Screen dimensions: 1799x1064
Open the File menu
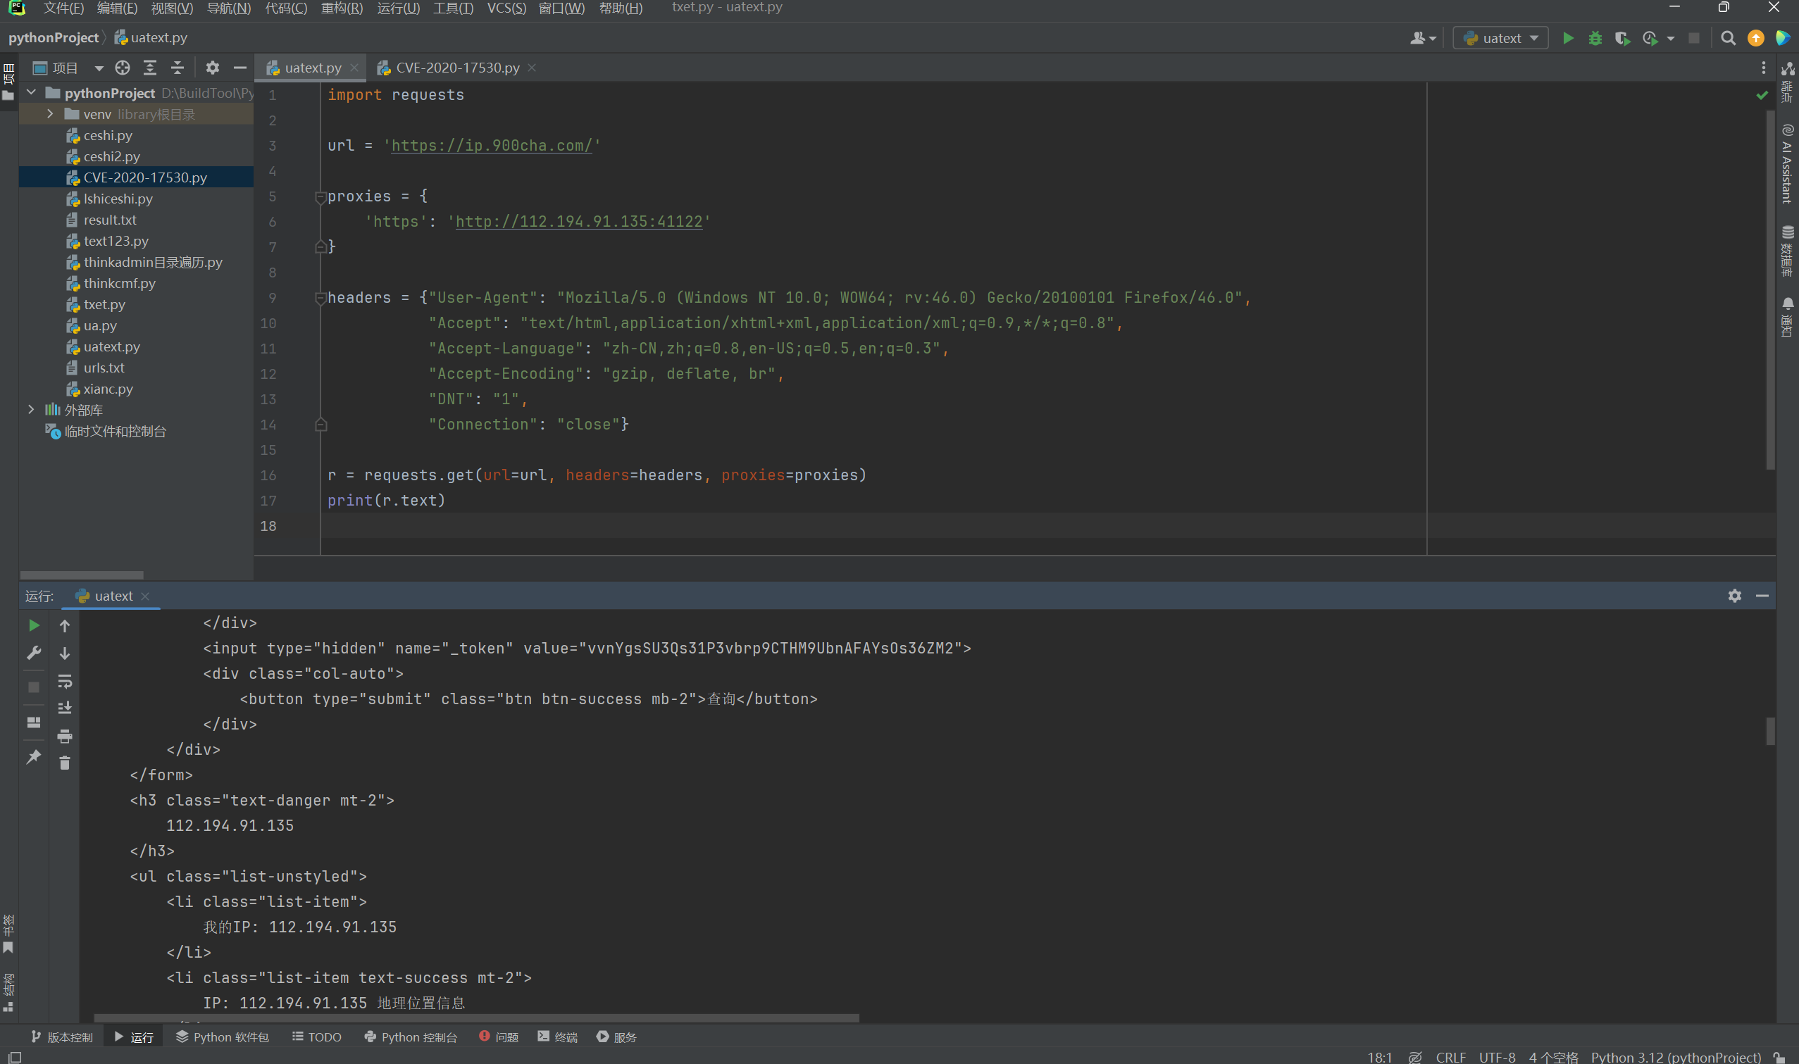pyautogui.click(x=64, y=8)
